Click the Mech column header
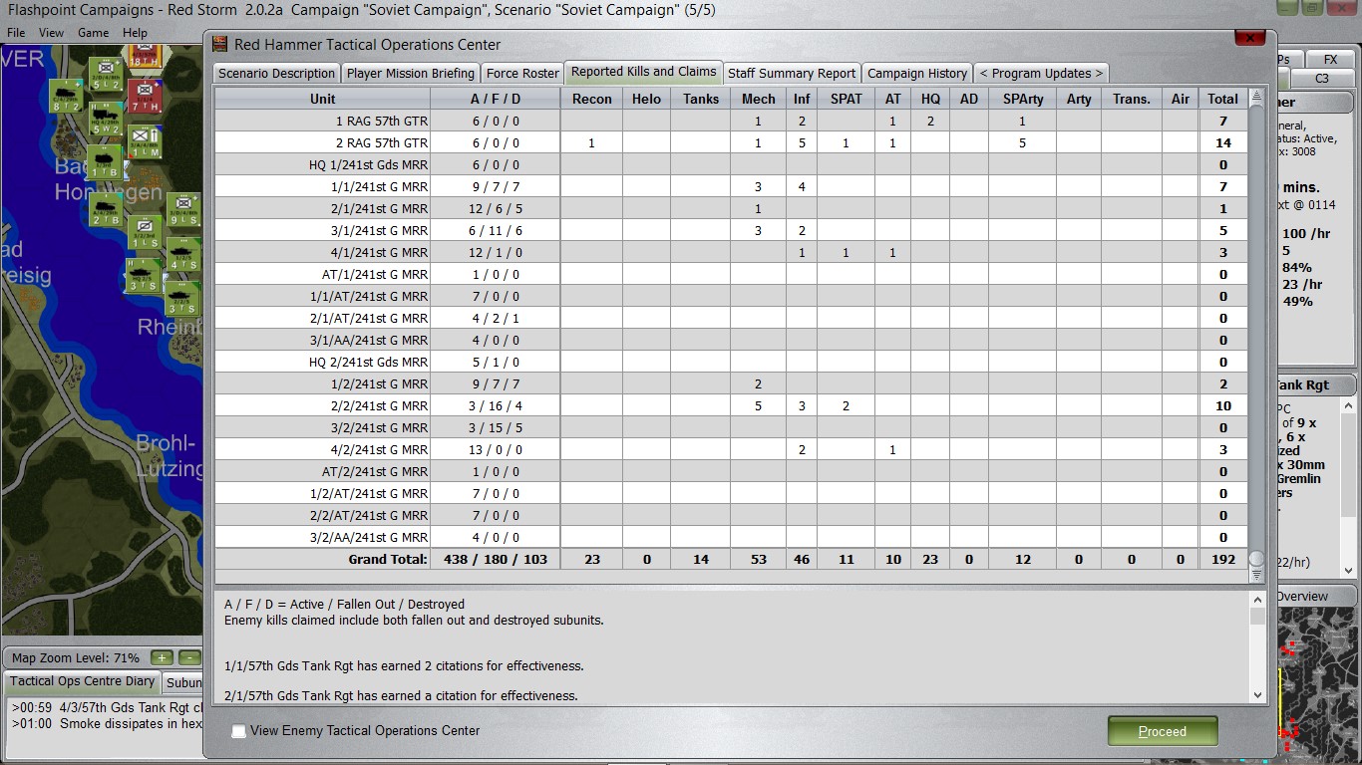The height and width of the screenshot is (765, 1362). tap(759, 99)
